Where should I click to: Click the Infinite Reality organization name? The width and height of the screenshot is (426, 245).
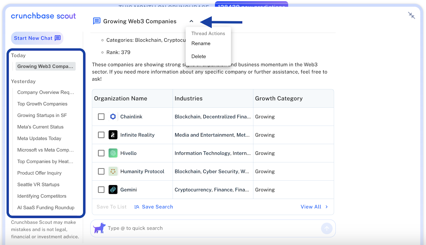click(x=137, y=135)
